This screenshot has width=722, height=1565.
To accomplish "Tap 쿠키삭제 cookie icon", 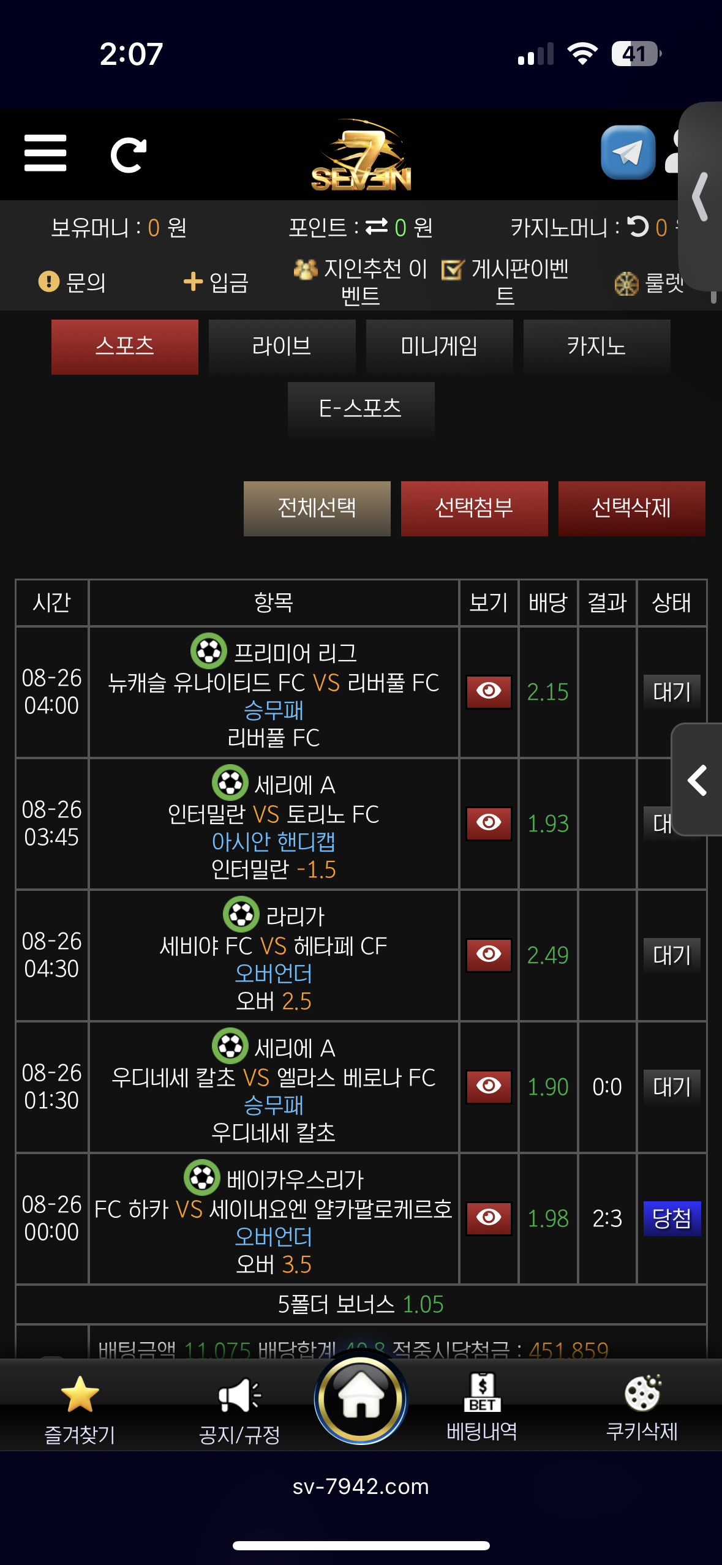I will (x=642, y=1392).
